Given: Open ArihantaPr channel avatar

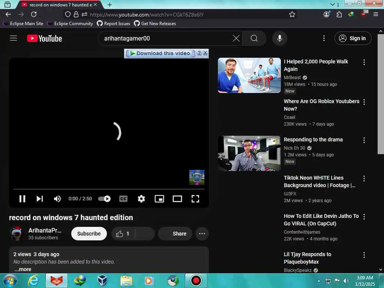Looking at the screenshot, I should pyautogui.click(x=16, y=233).
